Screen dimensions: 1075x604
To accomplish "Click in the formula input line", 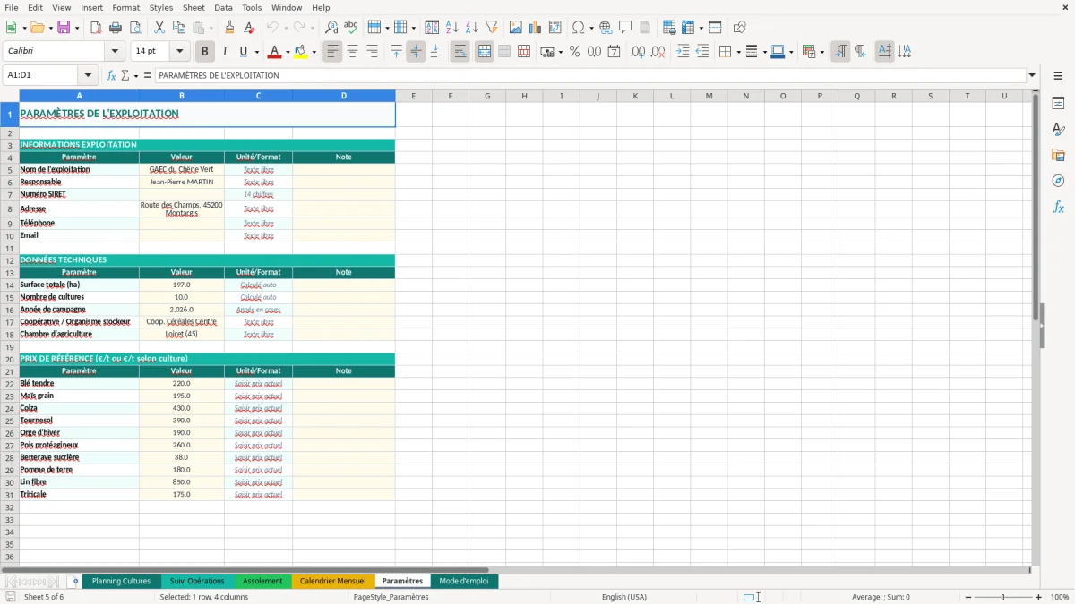I will pos(590,75).
